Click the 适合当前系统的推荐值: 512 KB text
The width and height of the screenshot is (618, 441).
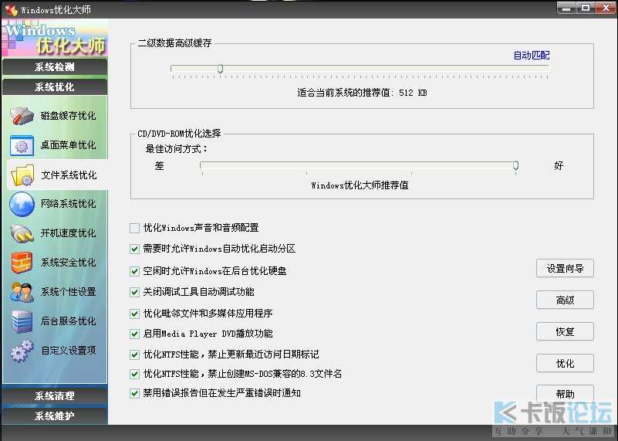(362, 93)
